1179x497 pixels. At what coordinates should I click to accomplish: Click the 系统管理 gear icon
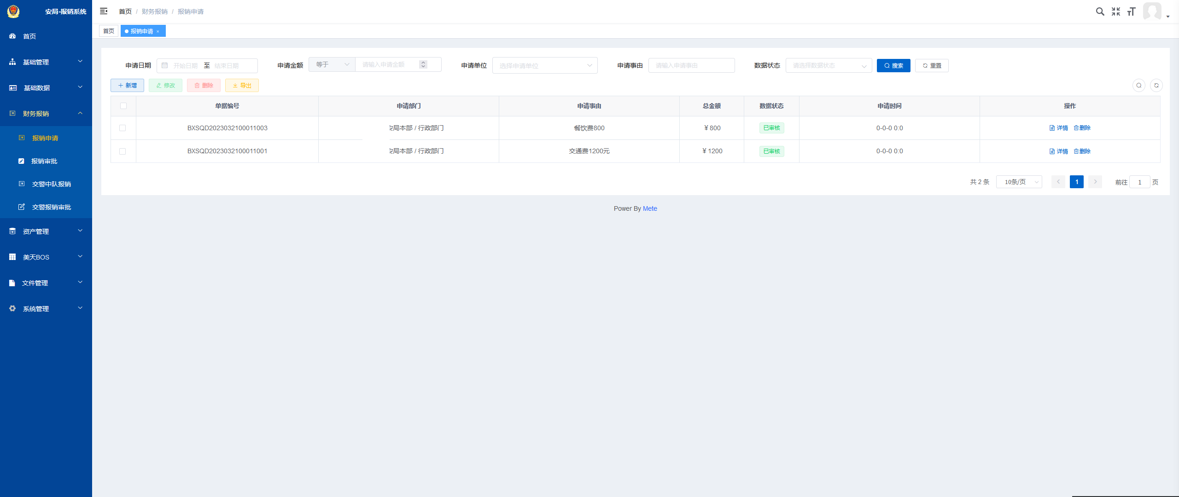point(12,308)
